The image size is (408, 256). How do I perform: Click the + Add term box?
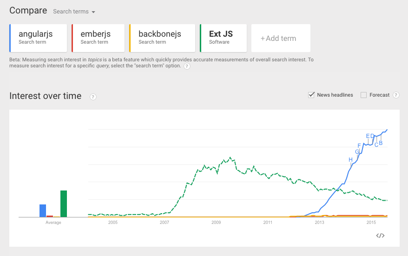click(281, 38)
